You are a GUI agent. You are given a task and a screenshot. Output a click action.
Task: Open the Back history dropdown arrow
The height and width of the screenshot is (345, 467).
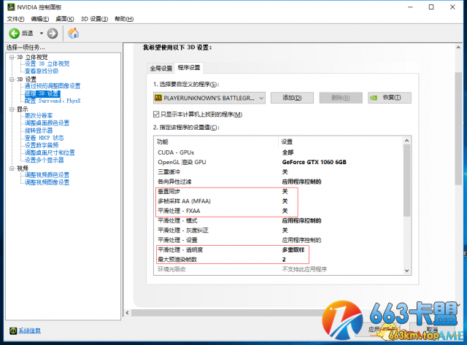pyautogui.click(x=42, y=34)
